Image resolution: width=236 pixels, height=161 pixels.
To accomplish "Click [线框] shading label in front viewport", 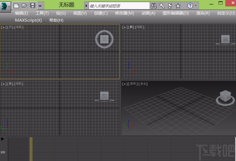I will 140,27.
